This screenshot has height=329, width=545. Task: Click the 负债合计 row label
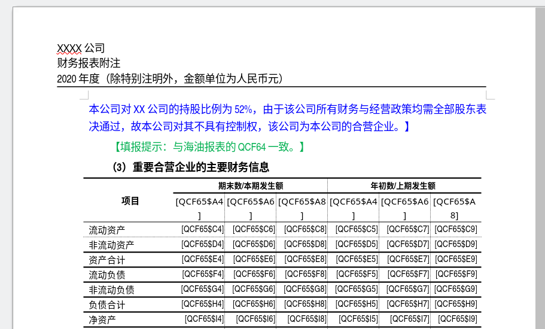[x=107, y=304]
